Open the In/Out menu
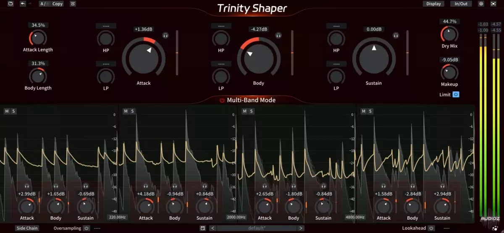The height and width of the screenshot is (233, 504). tap(461, 4)
